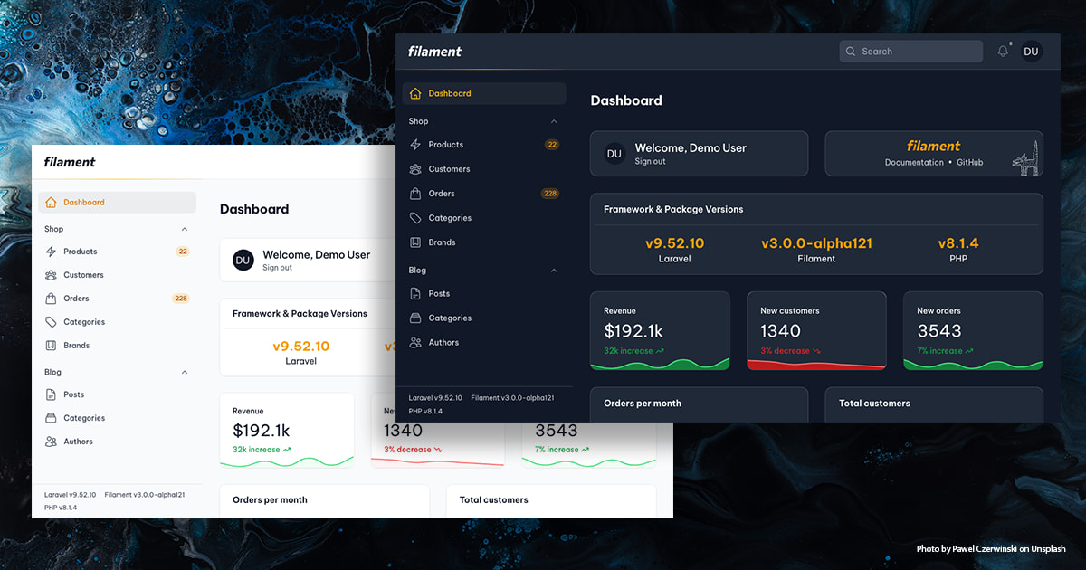This screenshot has width=1086, height=570.
Task: Click the Customers group icon in light window
Action: [x=51, y=275]
